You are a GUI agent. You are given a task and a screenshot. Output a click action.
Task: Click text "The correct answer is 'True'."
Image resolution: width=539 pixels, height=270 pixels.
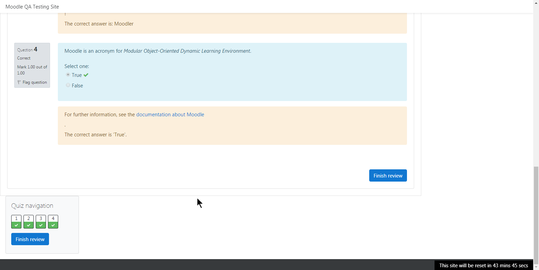point(96,135)
